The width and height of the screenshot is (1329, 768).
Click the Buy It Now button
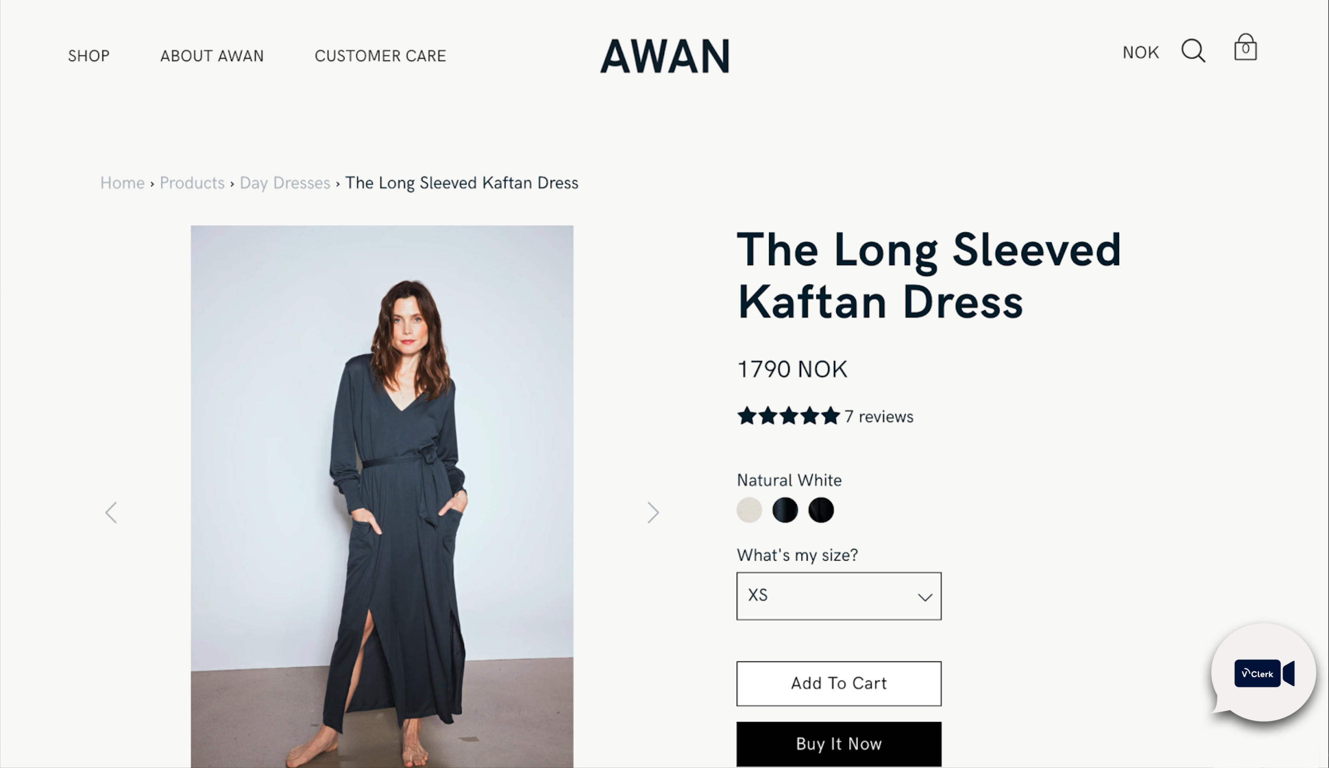(839, 744)
